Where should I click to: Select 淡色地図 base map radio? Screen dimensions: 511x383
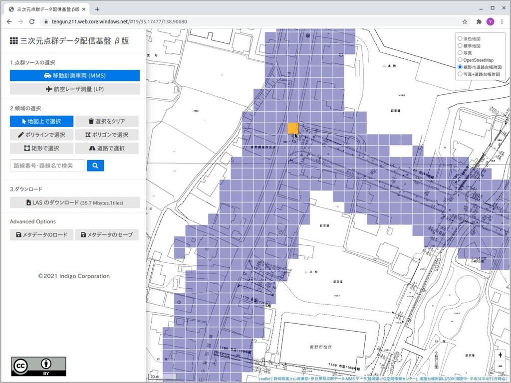(460, 38)
